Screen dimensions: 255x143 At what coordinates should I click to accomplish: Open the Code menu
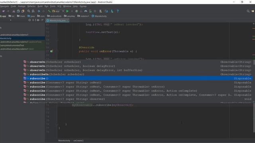(x=13, y=6)
